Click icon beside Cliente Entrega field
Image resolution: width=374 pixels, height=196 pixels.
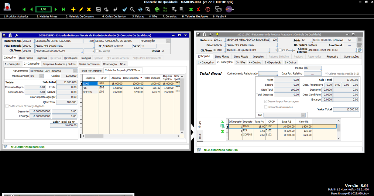coord(360,50)
